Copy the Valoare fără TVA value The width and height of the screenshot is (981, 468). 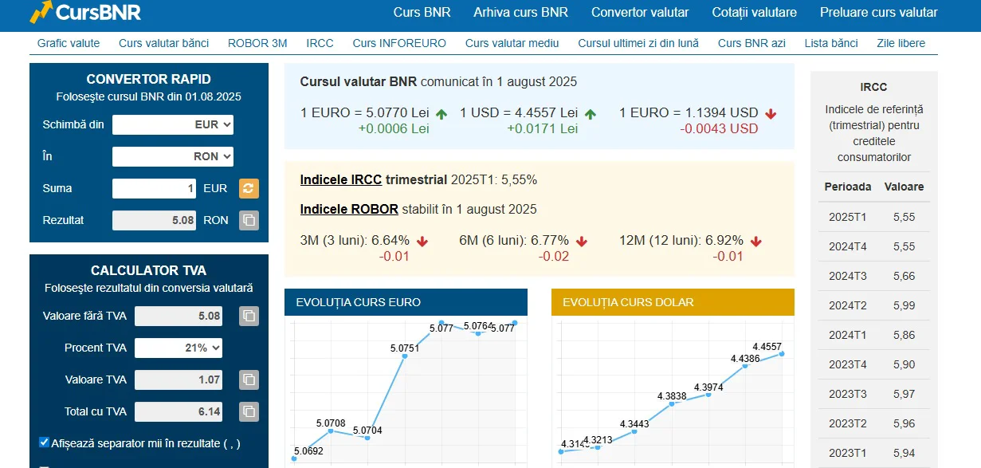pos(249,316)
